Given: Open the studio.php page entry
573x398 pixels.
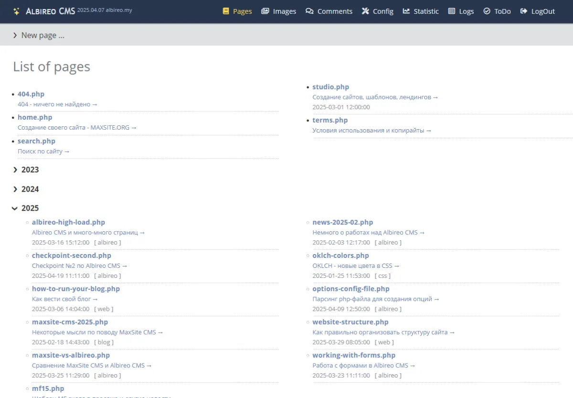Looking at the screenshot, I should click(331, 87).
